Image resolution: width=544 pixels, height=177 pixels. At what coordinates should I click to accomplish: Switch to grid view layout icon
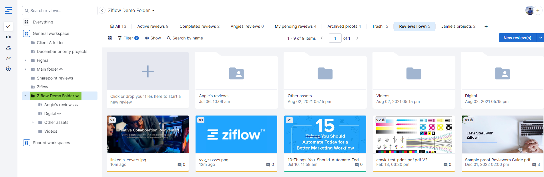pos(110,38)
